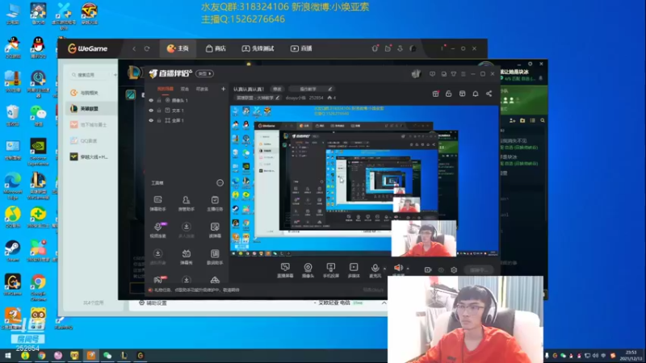Open WeChat from the taskbar
Image resolution: width=646 pixels, height=363 pixels.
tap(107, 356)
